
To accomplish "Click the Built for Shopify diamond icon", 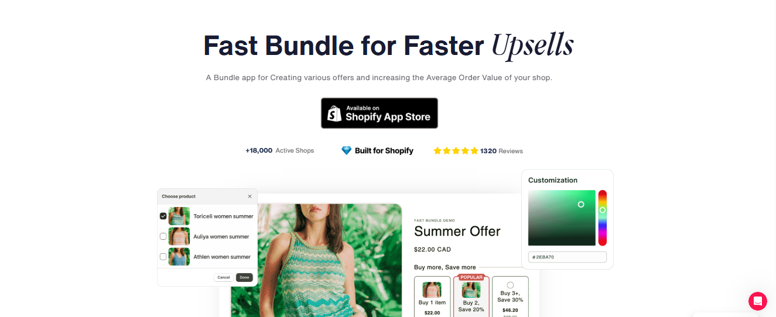I will click(346, 150).
